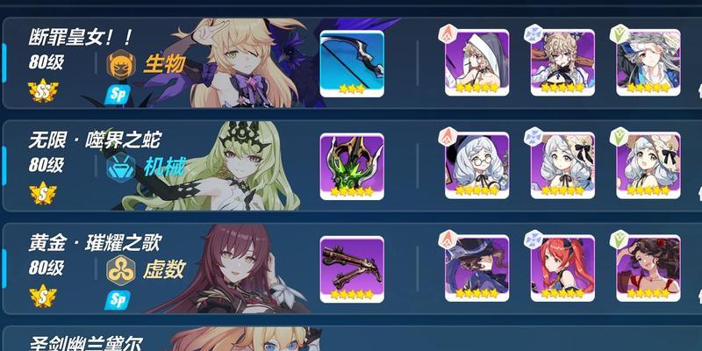
Task: Open the bow weapon icon for 断罪皇女
Action: (352, 63)
